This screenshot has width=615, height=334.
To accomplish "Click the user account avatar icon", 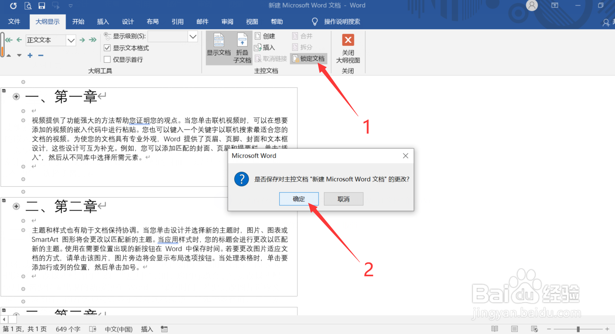I will 533,5.
